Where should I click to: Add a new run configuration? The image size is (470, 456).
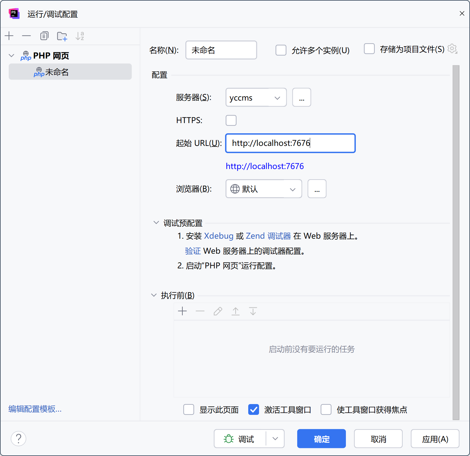[9, 36]
